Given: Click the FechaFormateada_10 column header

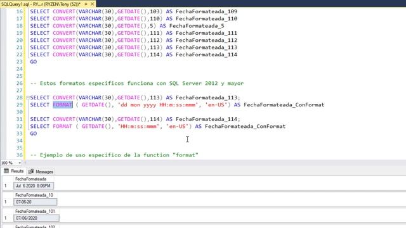Looking at the screenshot, I should pos(34,195).
